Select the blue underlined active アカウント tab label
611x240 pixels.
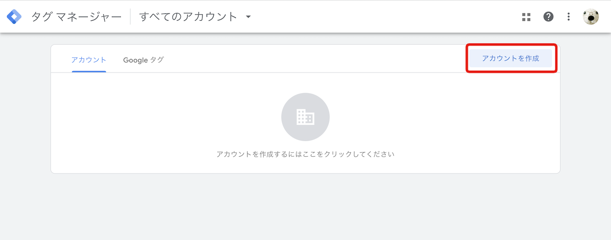point(89,60)
